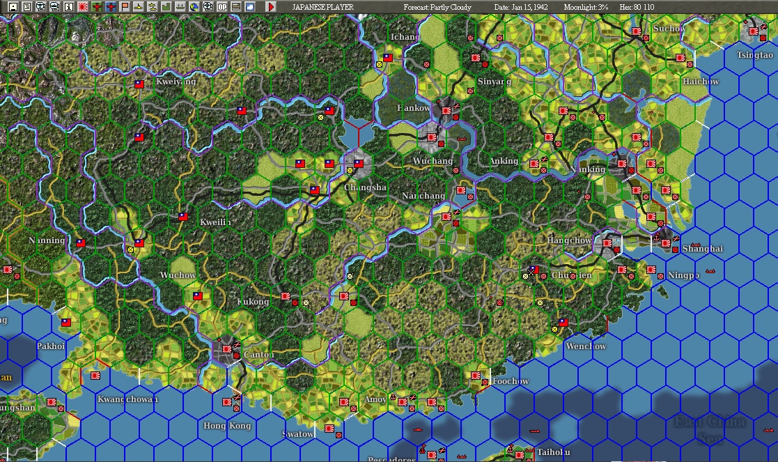
Task: Click the 'Hong Kong' map label
Action: pyautogui.click(x=227, y=426)
